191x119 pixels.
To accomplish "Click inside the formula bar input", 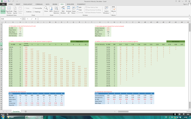I will (113, 19).
